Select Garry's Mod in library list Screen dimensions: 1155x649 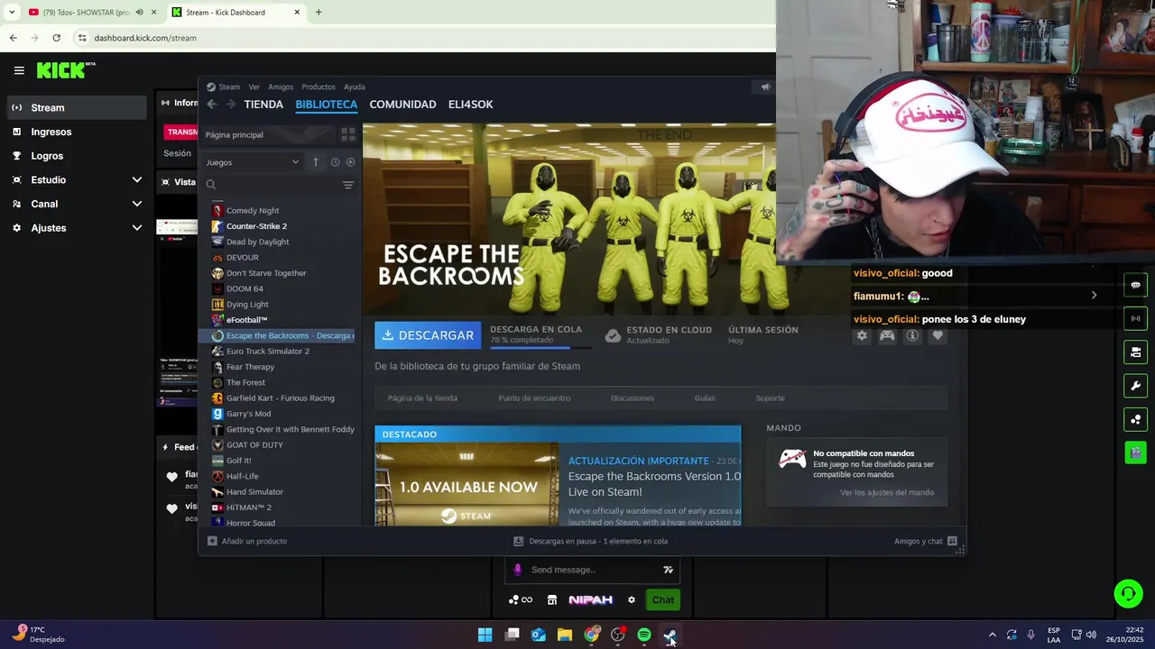[248, 414]
